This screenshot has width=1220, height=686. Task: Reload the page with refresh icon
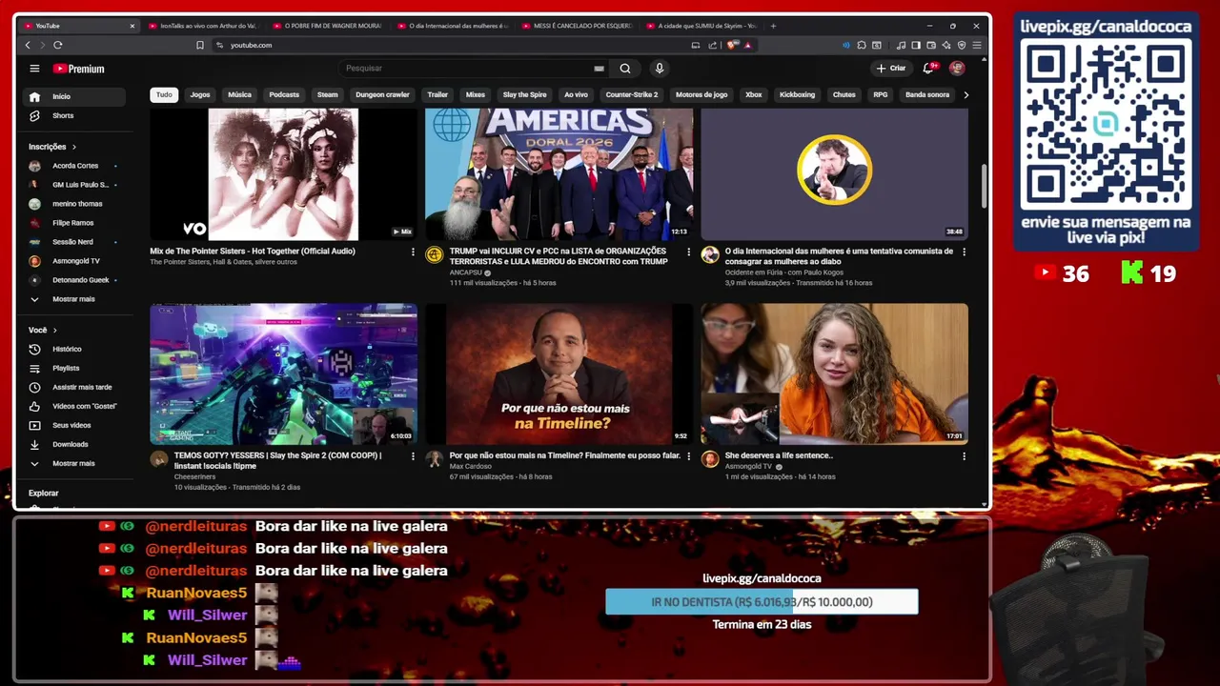click(58, 45)
